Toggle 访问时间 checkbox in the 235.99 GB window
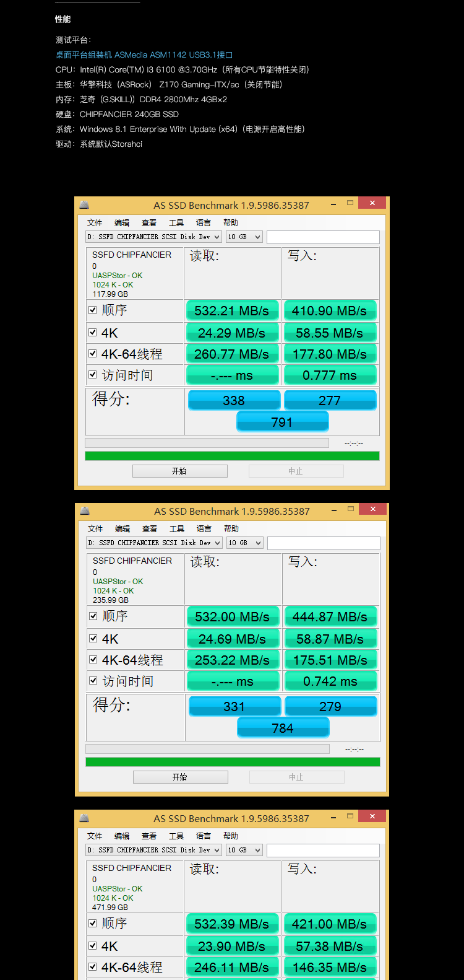The image size is (464, 980). pos(93,681)
